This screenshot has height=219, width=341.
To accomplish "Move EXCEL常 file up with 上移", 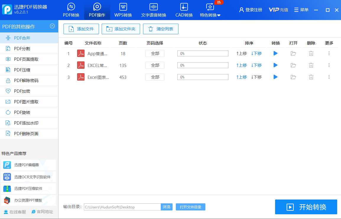I will tap(242, 65).
